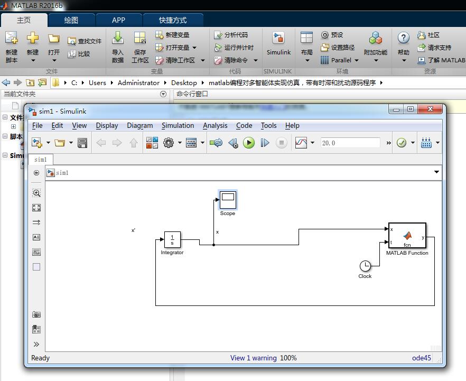
Task: Save the sim1 model
Action: (82, 143)
